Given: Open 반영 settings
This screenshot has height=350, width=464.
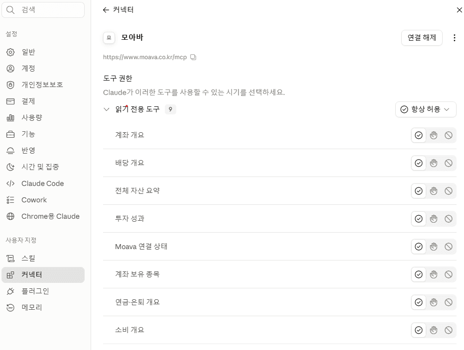Looking at the screenshot, I should pos(43,151).
